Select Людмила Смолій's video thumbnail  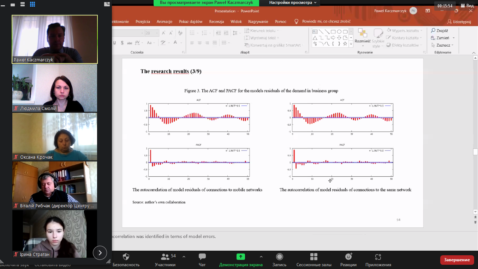click(x=55, y=88)
